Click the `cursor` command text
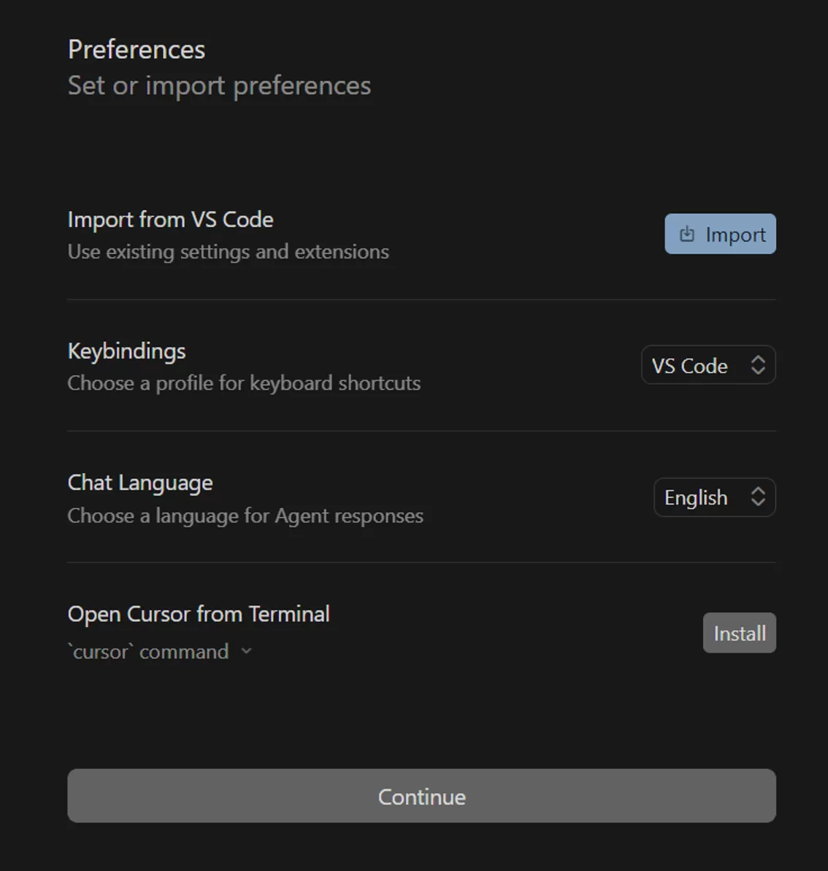 (x=148, y=651)
